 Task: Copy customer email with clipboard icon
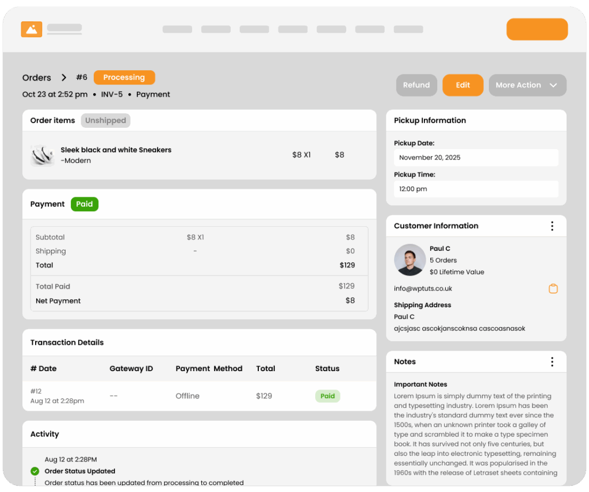point(553,289)
